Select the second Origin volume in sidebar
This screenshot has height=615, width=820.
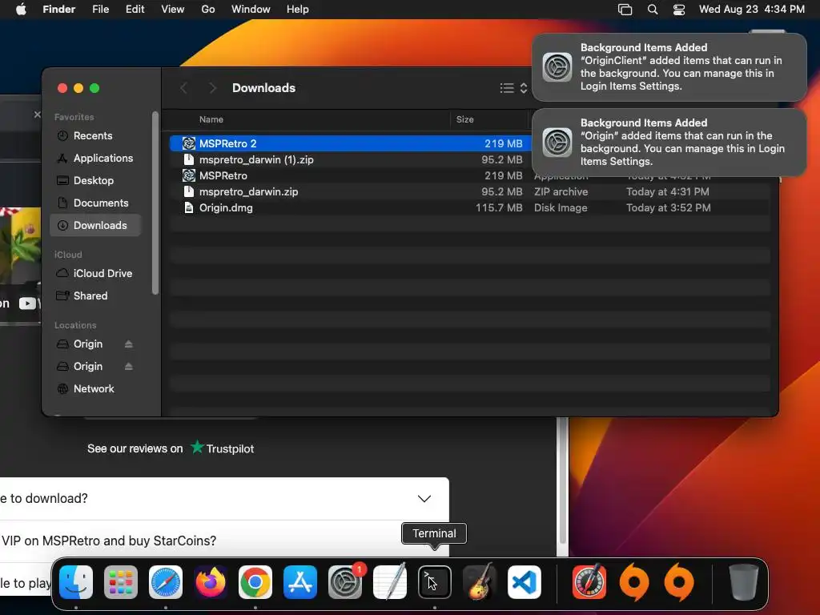(x=87, y=367)
